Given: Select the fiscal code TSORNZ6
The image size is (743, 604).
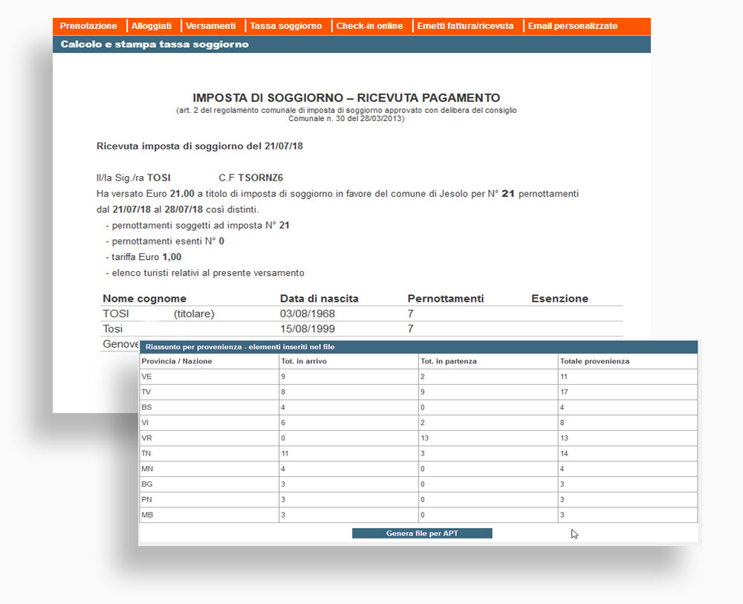Looking at the screenshot, I should coord(260,178).
